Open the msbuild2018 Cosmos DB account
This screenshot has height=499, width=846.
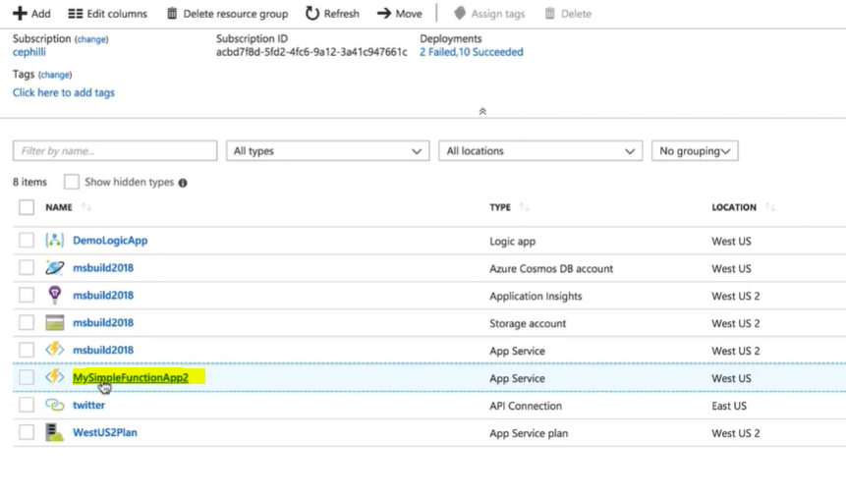click(x=103, y=267)
